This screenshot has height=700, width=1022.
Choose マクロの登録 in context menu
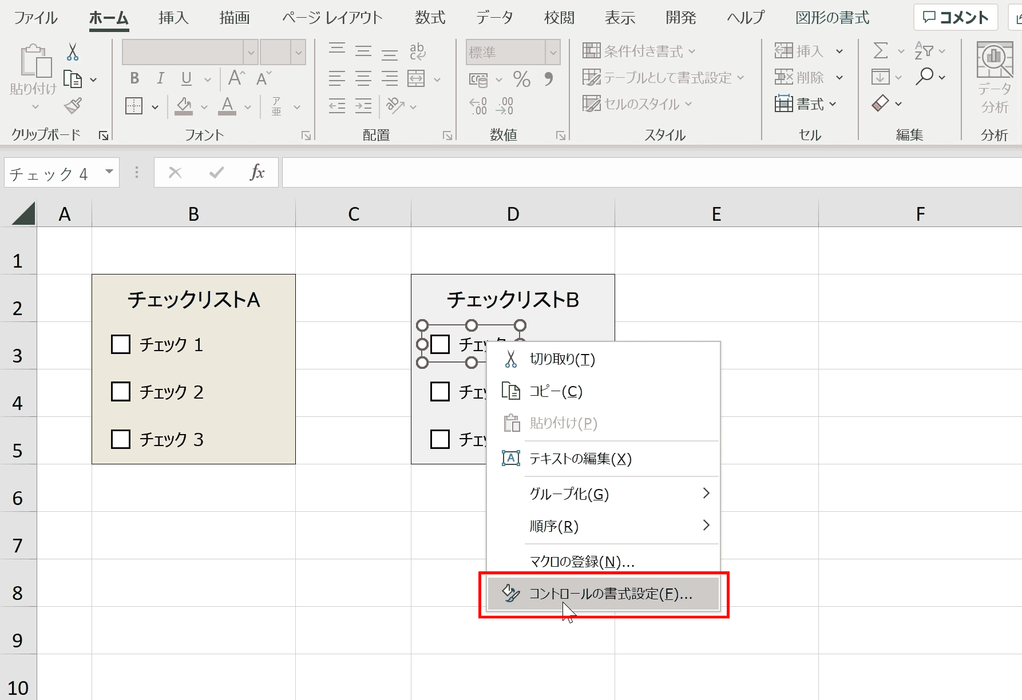pyautogui.click(x=604, y=562)
